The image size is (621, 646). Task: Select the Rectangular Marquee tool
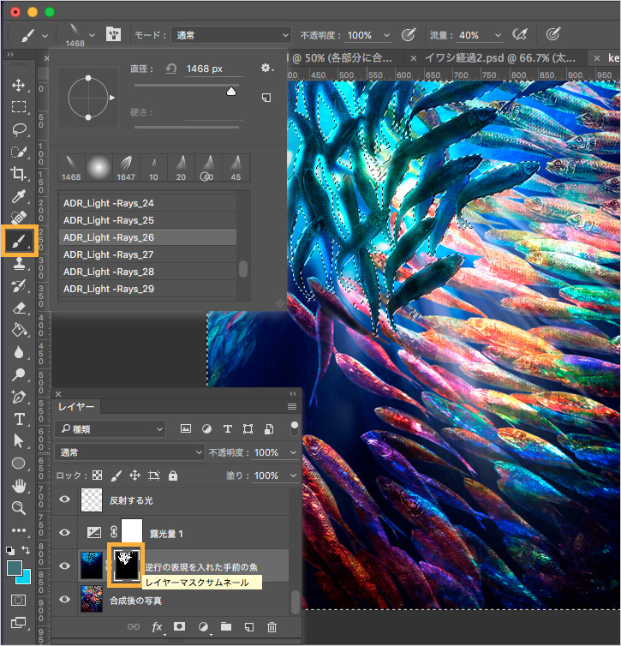[x=18, y=107]
